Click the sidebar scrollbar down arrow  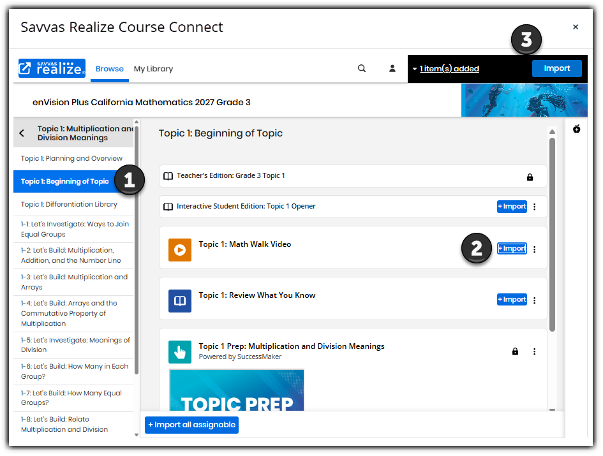coord(137,435)
